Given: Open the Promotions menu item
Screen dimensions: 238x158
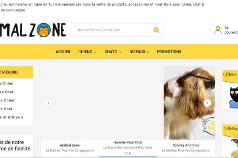Looking at the screenshot, I should tap(169, 52).
